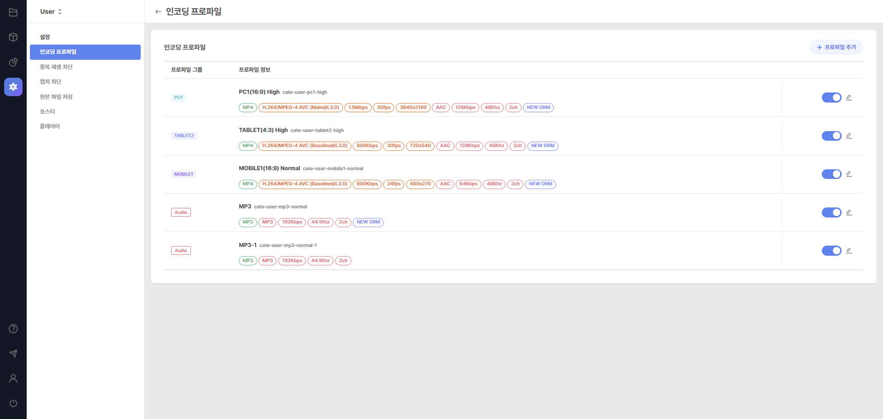Screen dimensions: 883x419
Task: Select 중복 재생 차단 menu item
Action: click(56, 67)
